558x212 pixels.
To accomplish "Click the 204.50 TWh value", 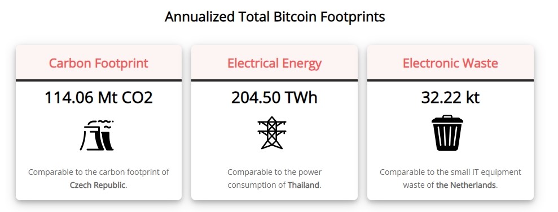I will tap(274, 97).
